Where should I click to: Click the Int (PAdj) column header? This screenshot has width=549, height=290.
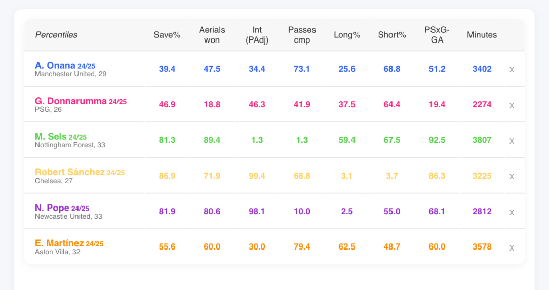(x=257, y=35)
